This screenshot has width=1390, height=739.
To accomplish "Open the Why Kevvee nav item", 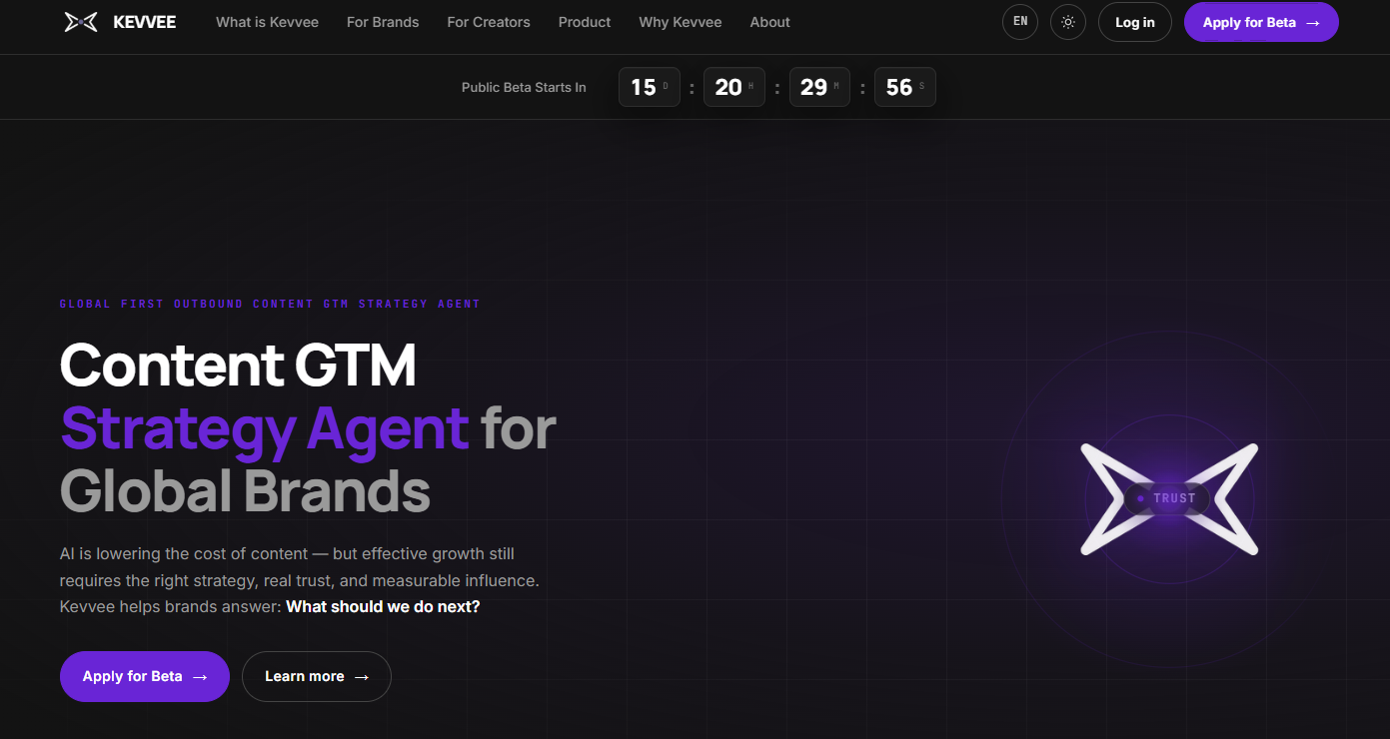I will 681,22.
